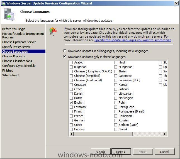Click the Next button
180x159 pixels.
(x=121, y=152)
